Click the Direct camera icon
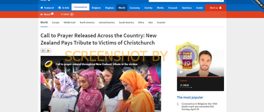This screenshot has width=264, height=112. [42, 14]
